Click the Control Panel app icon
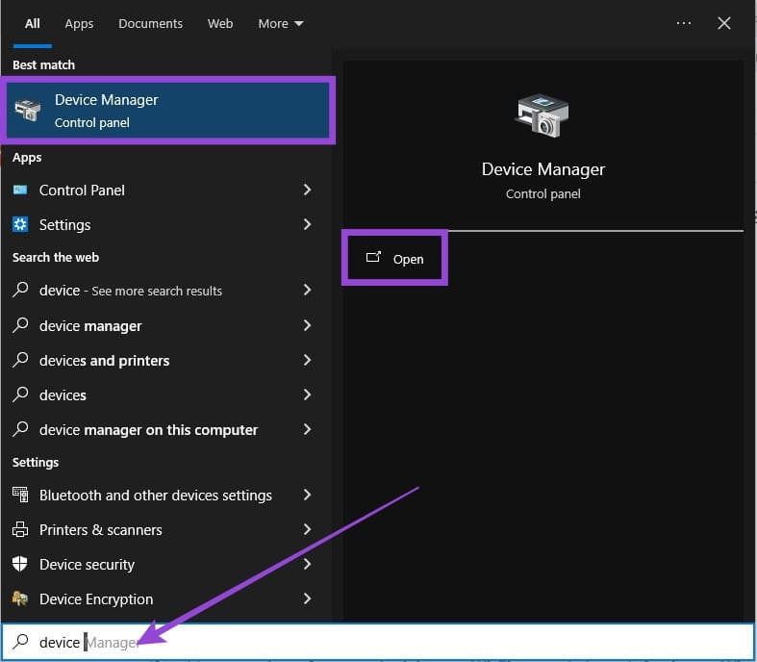The image size is (757, 662). 20,190
